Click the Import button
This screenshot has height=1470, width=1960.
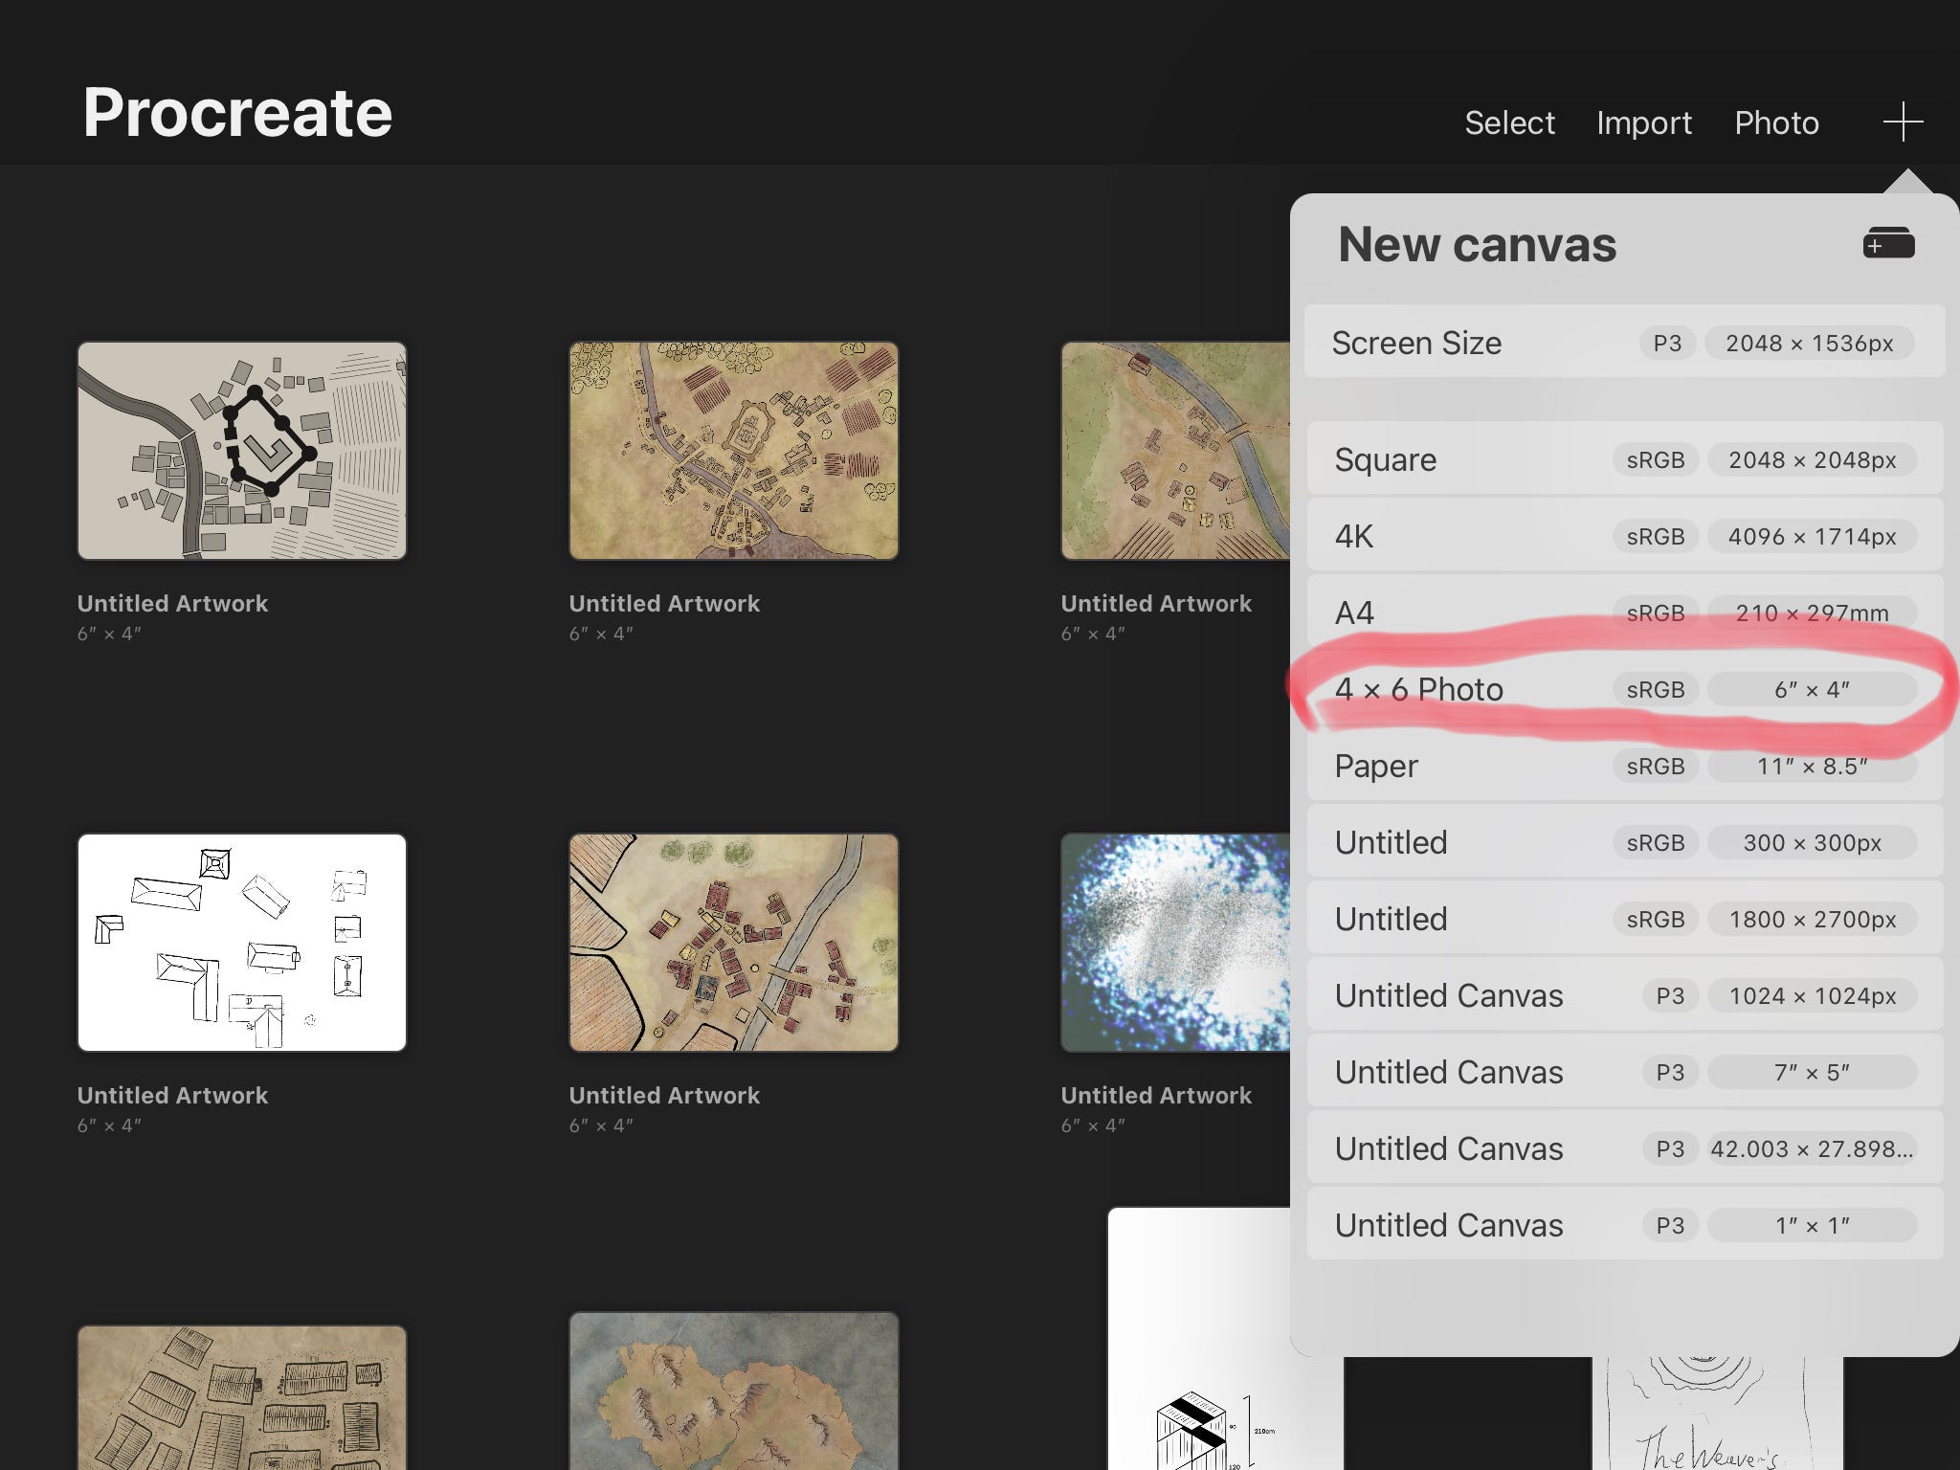(1643, 122)
